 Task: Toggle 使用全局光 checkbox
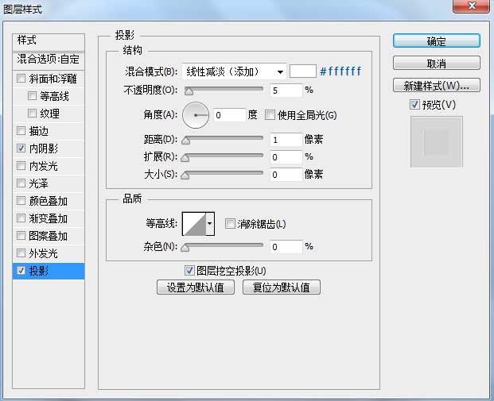pos(270,115)
